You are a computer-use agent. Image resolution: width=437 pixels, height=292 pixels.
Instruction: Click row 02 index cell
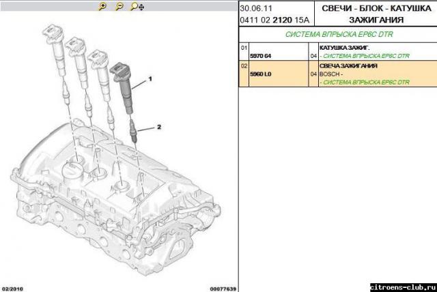tap(243, 65)
